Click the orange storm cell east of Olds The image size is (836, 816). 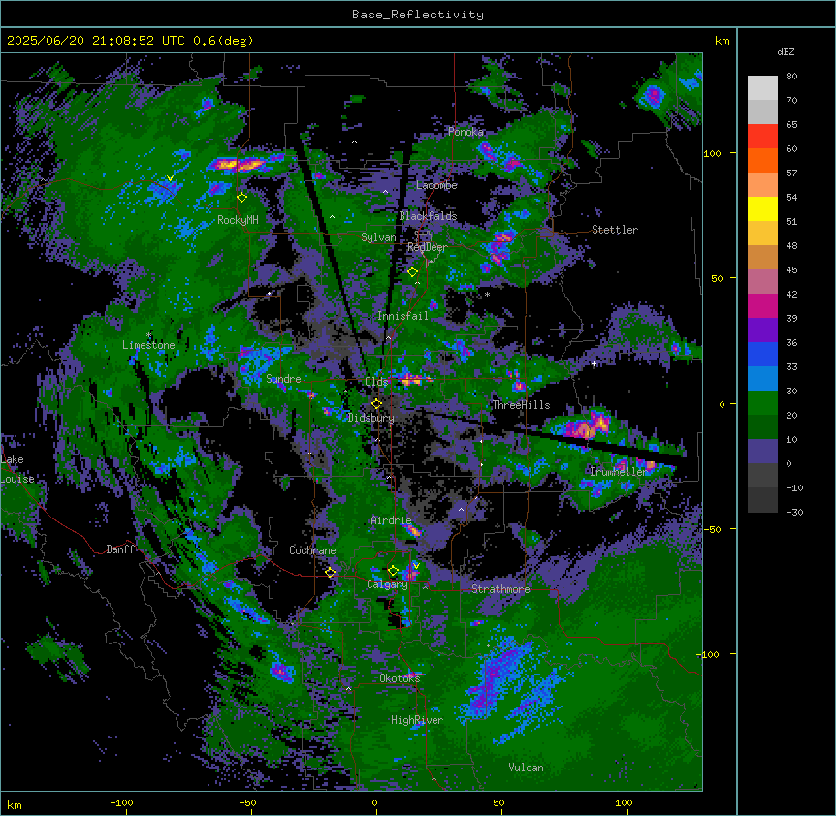coord(412,379)
